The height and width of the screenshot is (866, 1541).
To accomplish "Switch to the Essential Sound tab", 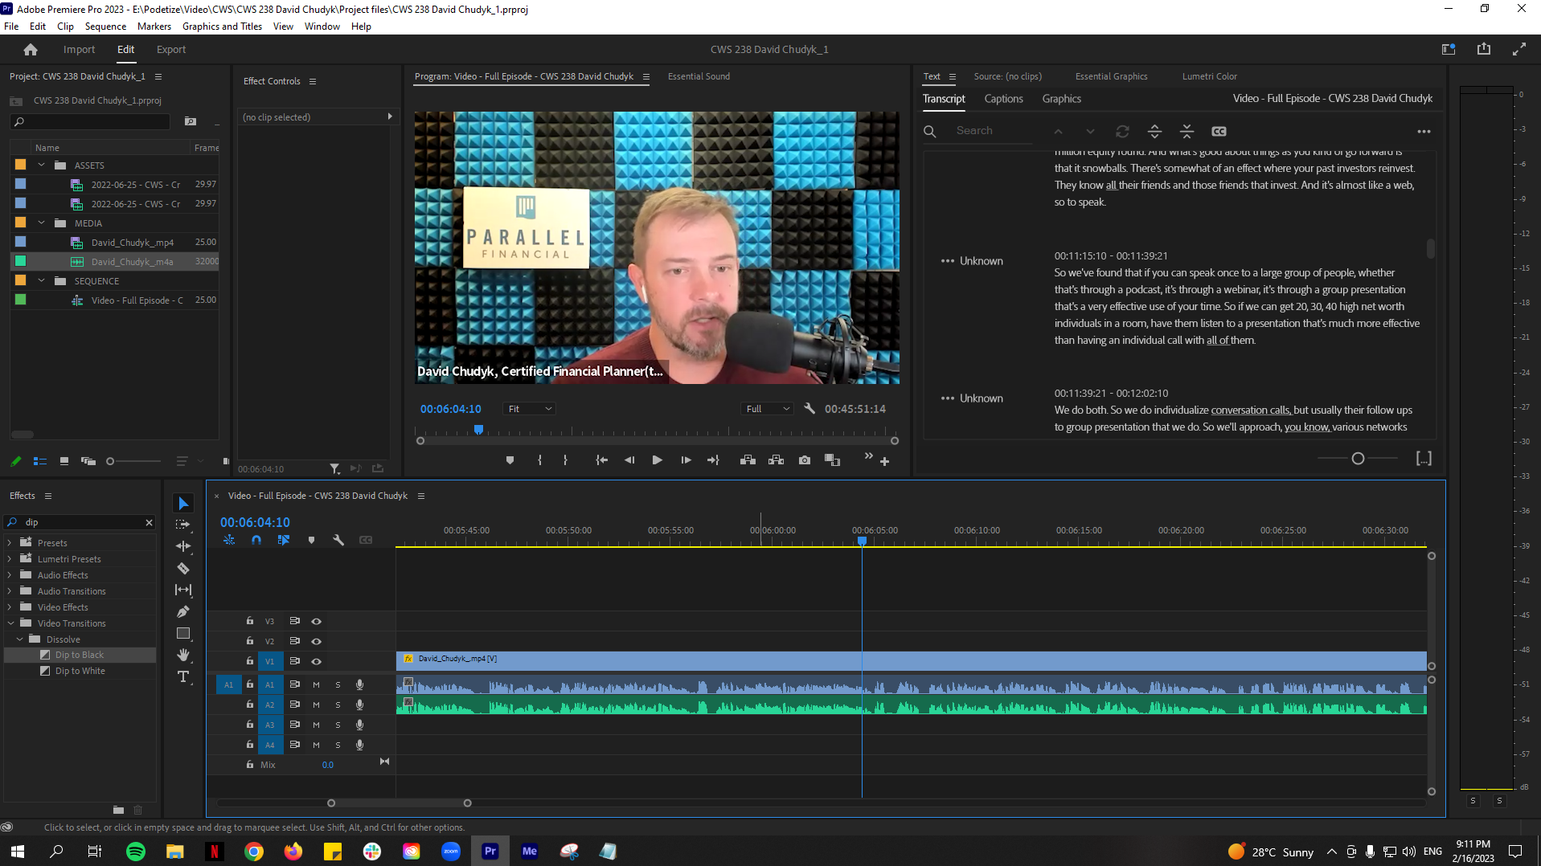I will click(x=699, y=76).
